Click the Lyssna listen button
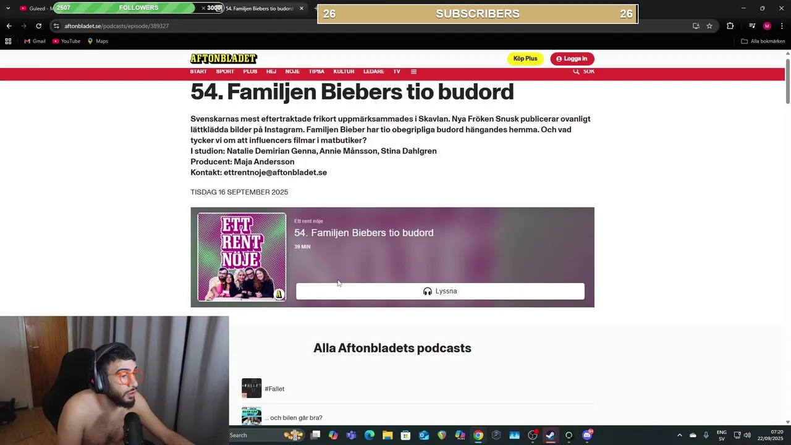The width and height of the screenshot is (791, 445). tap(440, 291)
